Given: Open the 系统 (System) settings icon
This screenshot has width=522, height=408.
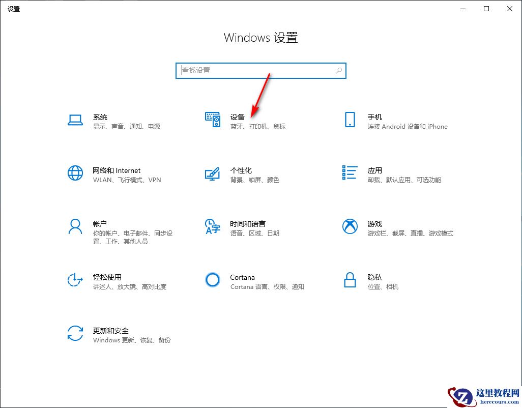Looking at the screenshot, I should coord(75,120).
